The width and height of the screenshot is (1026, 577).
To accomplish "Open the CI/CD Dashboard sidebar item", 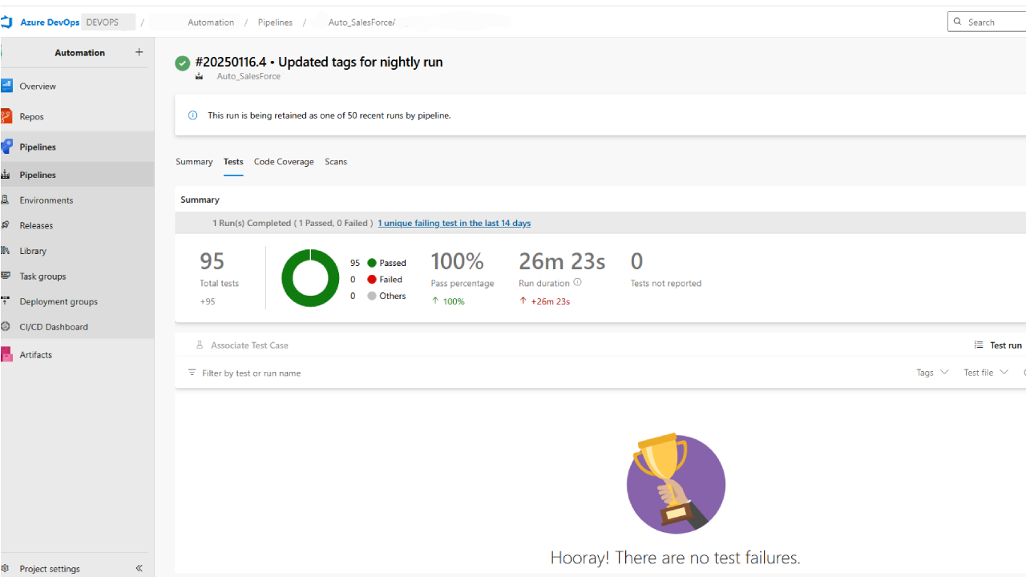I will point(53,327).
